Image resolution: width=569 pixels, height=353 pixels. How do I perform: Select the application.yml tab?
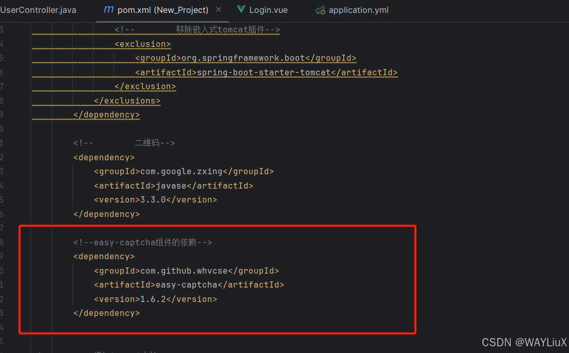[358, 9]
